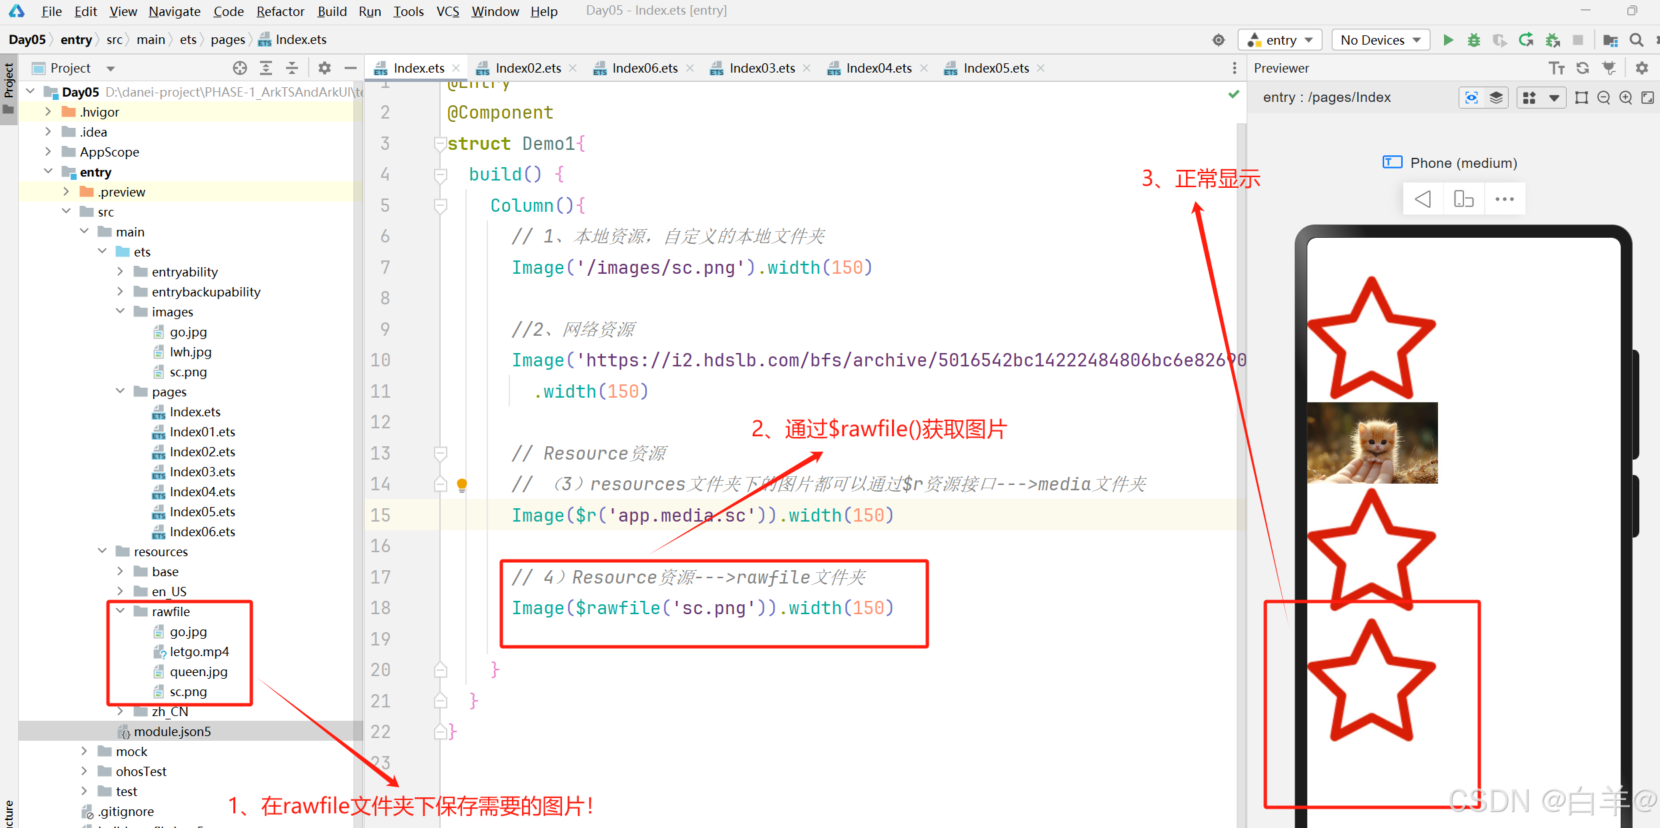Attach debugger to process icon

pos(1552,40)
